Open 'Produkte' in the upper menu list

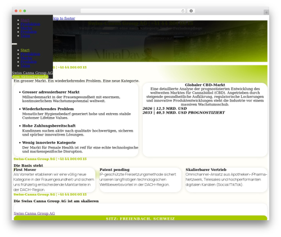(x=29, y=32)
